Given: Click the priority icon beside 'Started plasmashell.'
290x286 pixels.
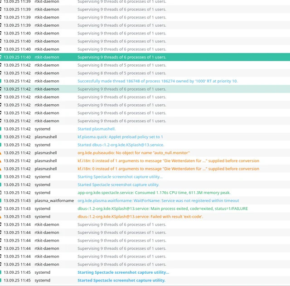Looking at the screenshot, I should coord(1,129).
